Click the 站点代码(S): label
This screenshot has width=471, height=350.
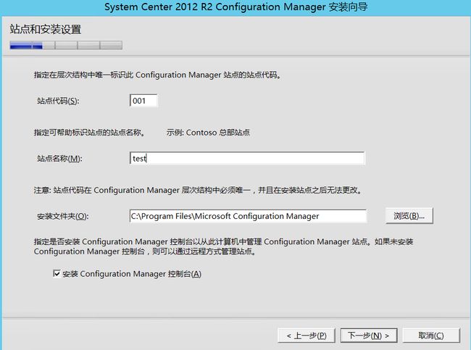(x=58, y=101)
